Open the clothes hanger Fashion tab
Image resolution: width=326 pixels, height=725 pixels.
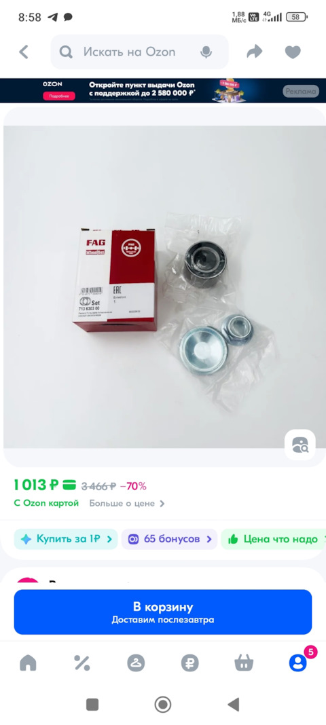(x=136, y=663)
